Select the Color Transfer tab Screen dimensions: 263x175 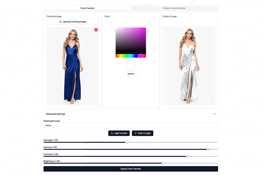click(87, 8)
